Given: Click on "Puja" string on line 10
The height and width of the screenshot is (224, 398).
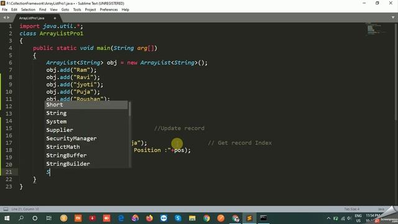Looking at the screenshot, I should (83, 91).
